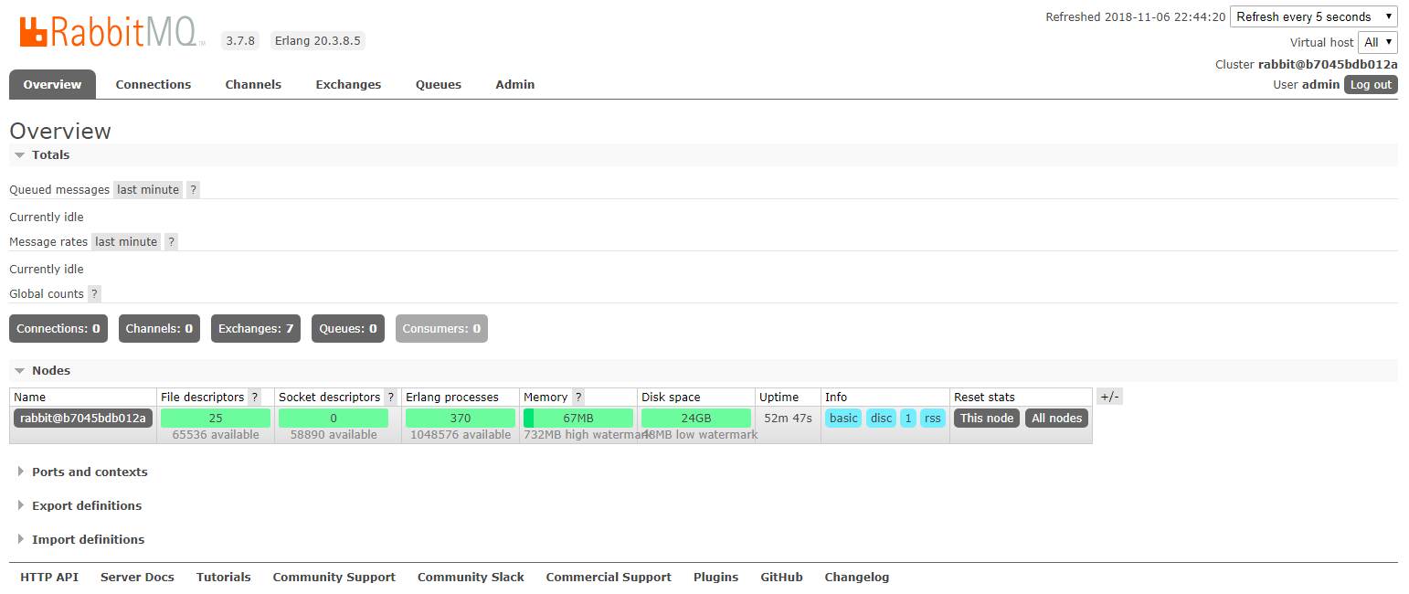Open help for Message rates
This screenshot has height=594, width=1409.
(171, 242)
